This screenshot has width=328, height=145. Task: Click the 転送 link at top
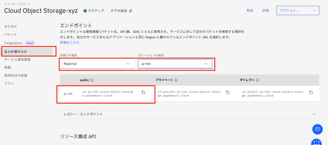coord(250,10)
